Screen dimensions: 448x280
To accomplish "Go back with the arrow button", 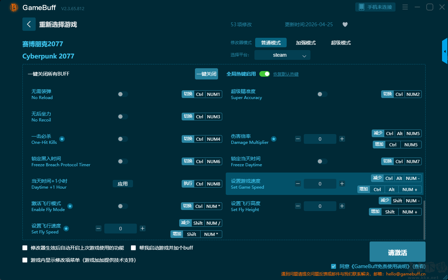I will [29, 24].
